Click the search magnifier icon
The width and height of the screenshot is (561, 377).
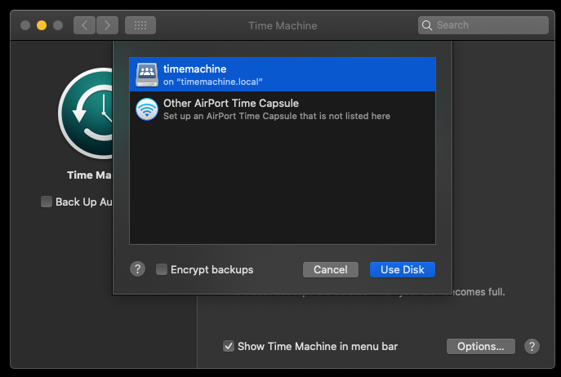[x=427, y=25]
